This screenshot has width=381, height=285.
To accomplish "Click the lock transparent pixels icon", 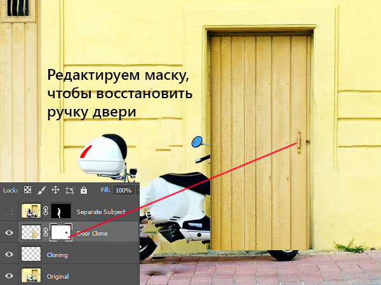I will coord(27,190).
